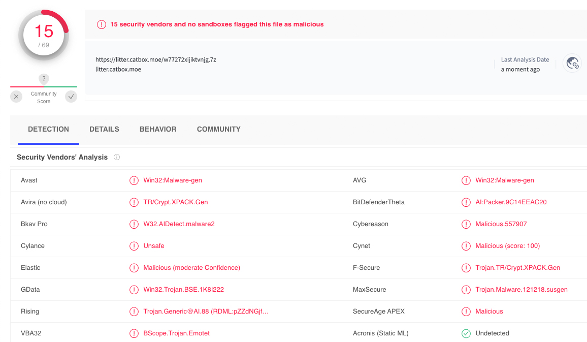Image resolution: width=587 pixels, height=342 pixels.
Task: Open the DETECTION tab
Action: point(48,129)
